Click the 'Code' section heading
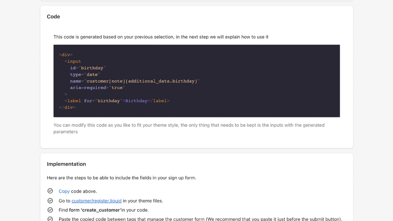Image resolution: width=393 pixels, height=221 pixels. 53,17
